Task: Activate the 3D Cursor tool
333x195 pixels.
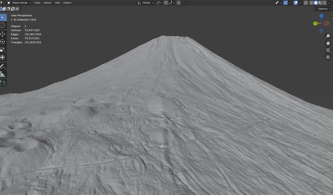Action: coord(3,25)
